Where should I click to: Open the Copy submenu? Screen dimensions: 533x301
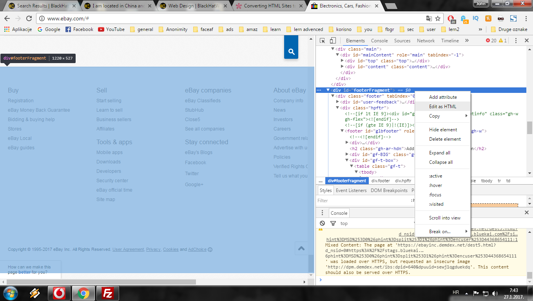pyautogui.click(x=442, y=116)
